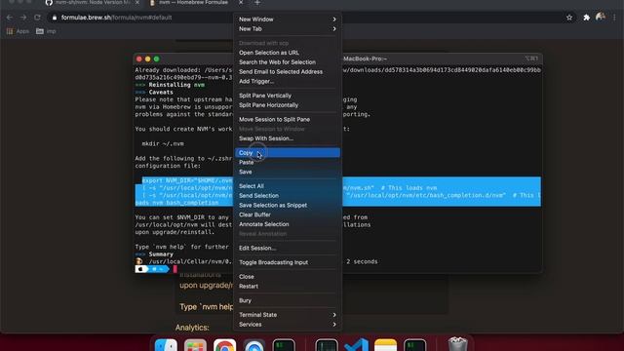Click Search the Web for Selection

click(287, 62)
